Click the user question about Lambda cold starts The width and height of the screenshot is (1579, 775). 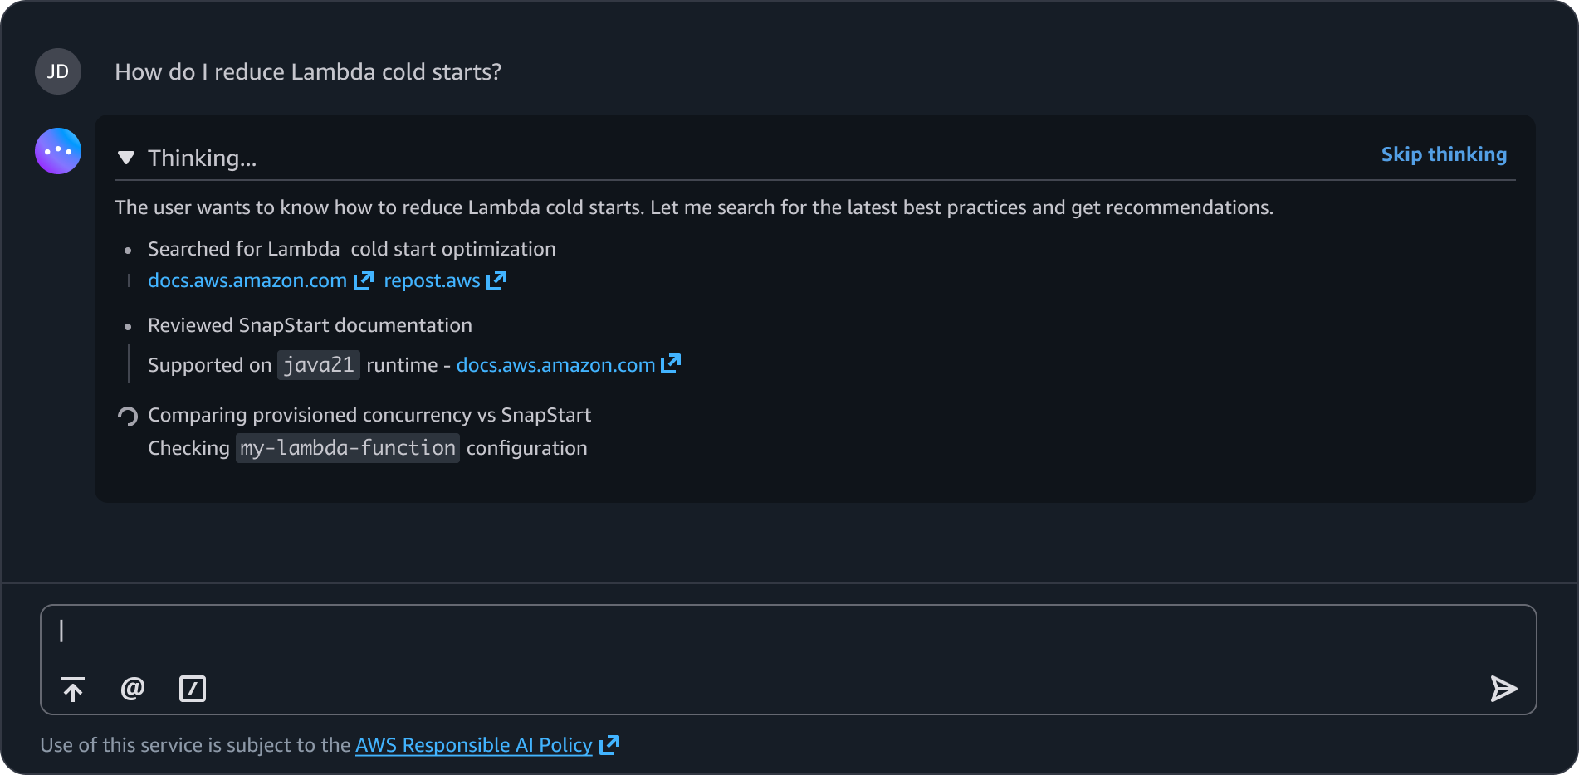coord(308,72)
